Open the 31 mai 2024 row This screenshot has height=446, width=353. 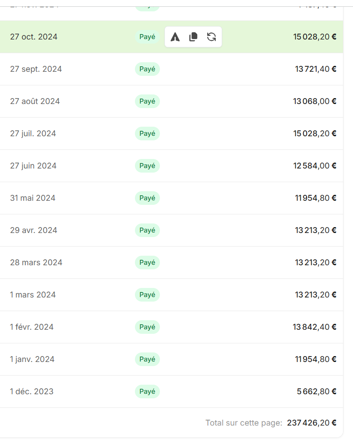coord(33,198)
